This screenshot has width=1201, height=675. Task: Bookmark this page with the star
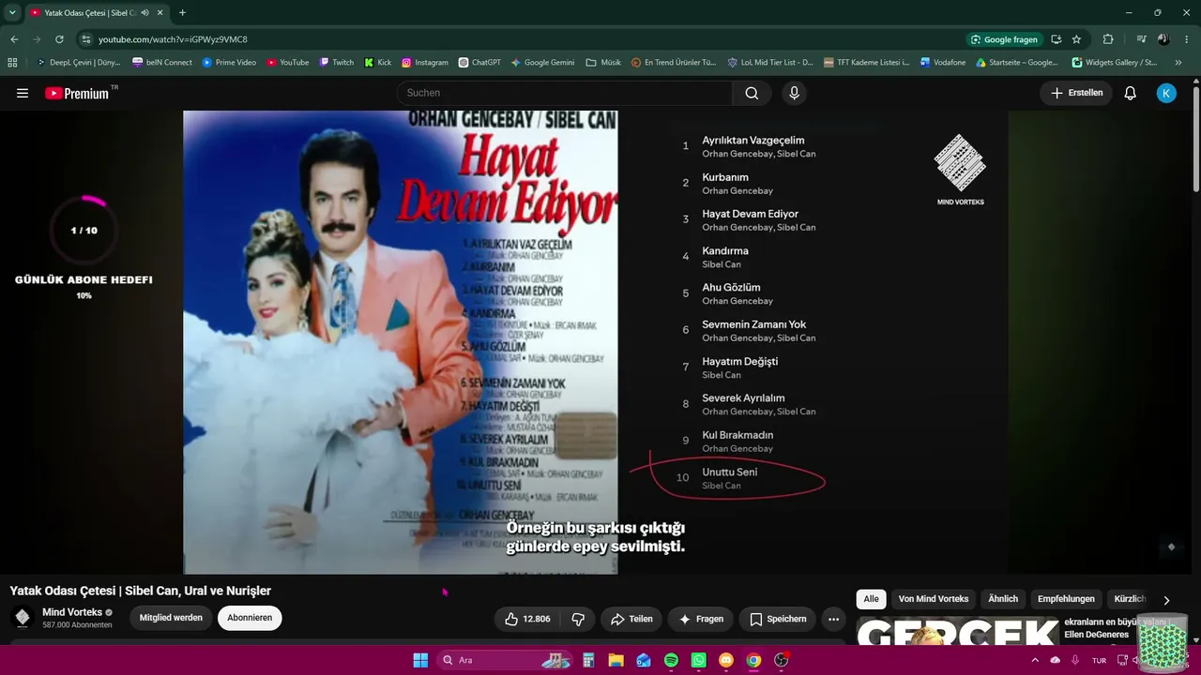[x=1076, y=39]
